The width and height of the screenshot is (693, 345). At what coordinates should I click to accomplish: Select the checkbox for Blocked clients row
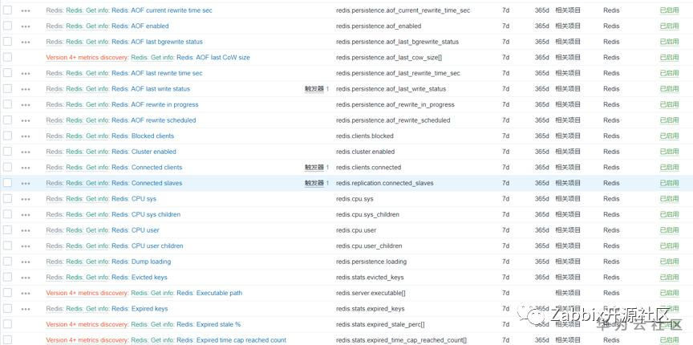tap(7, 136)
